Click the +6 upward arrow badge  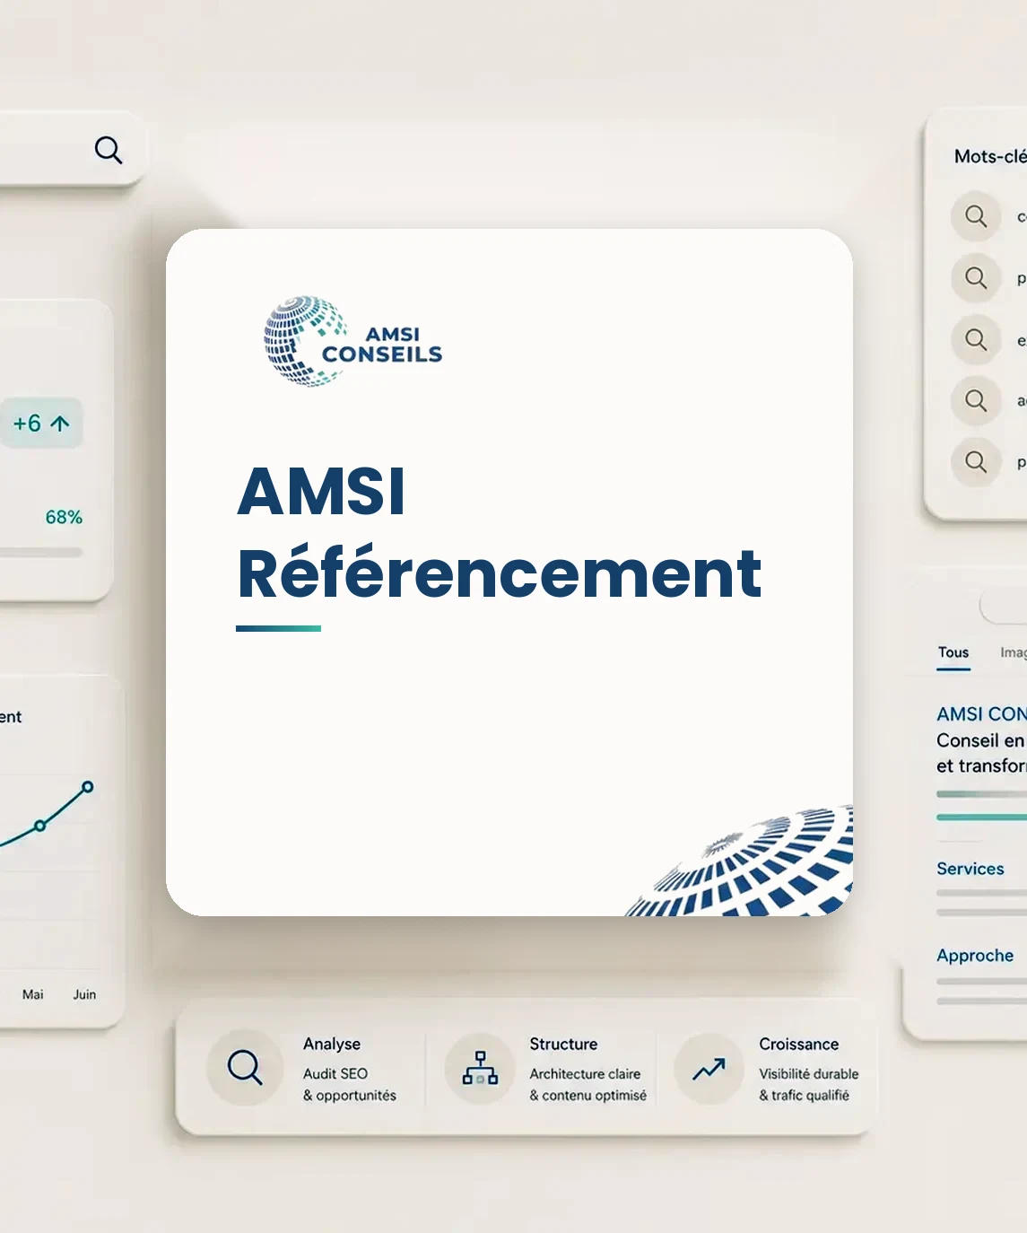click(x=41, y=424)
